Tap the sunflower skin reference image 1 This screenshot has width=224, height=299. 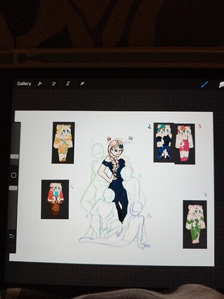63,143
